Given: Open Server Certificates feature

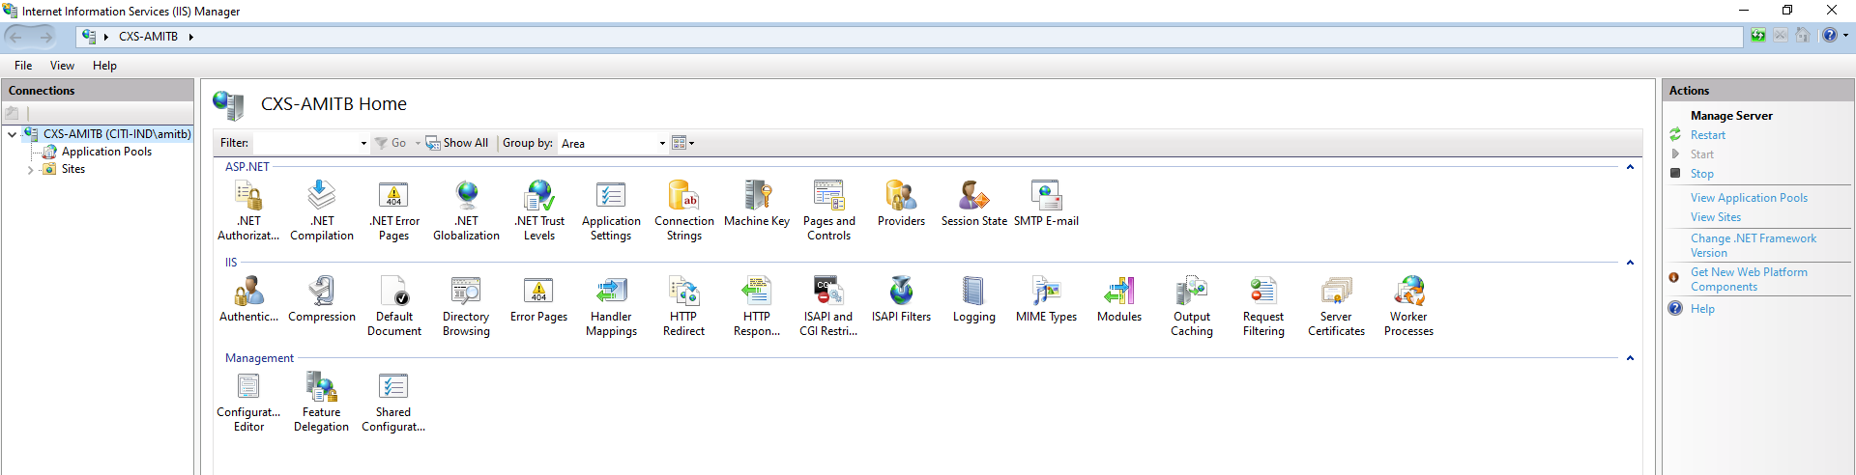Looking at the screenshot, I should [1337, 305].
